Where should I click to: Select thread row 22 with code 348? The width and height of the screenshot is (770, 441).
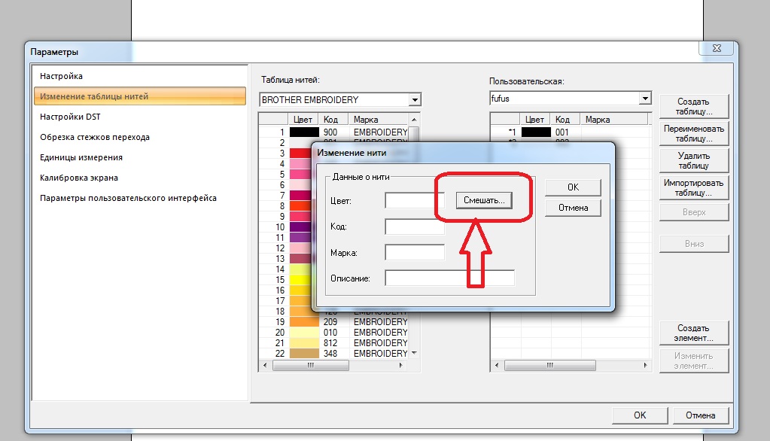pyautogui.click(x=339, y=353)
